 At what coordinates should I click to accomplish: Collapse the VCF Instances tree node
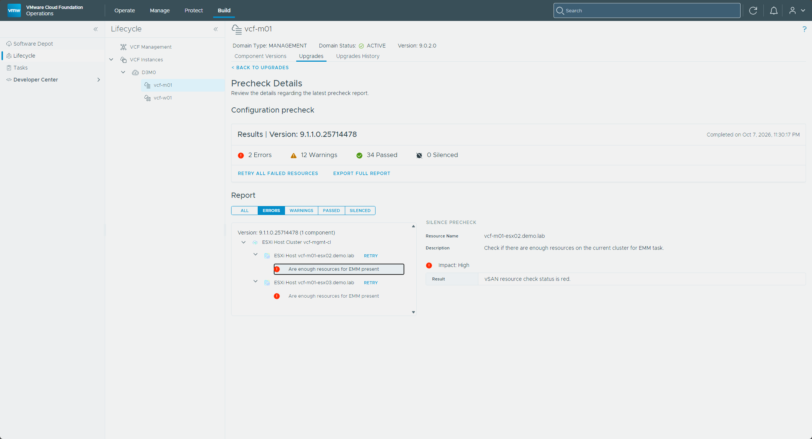(111, 59)
